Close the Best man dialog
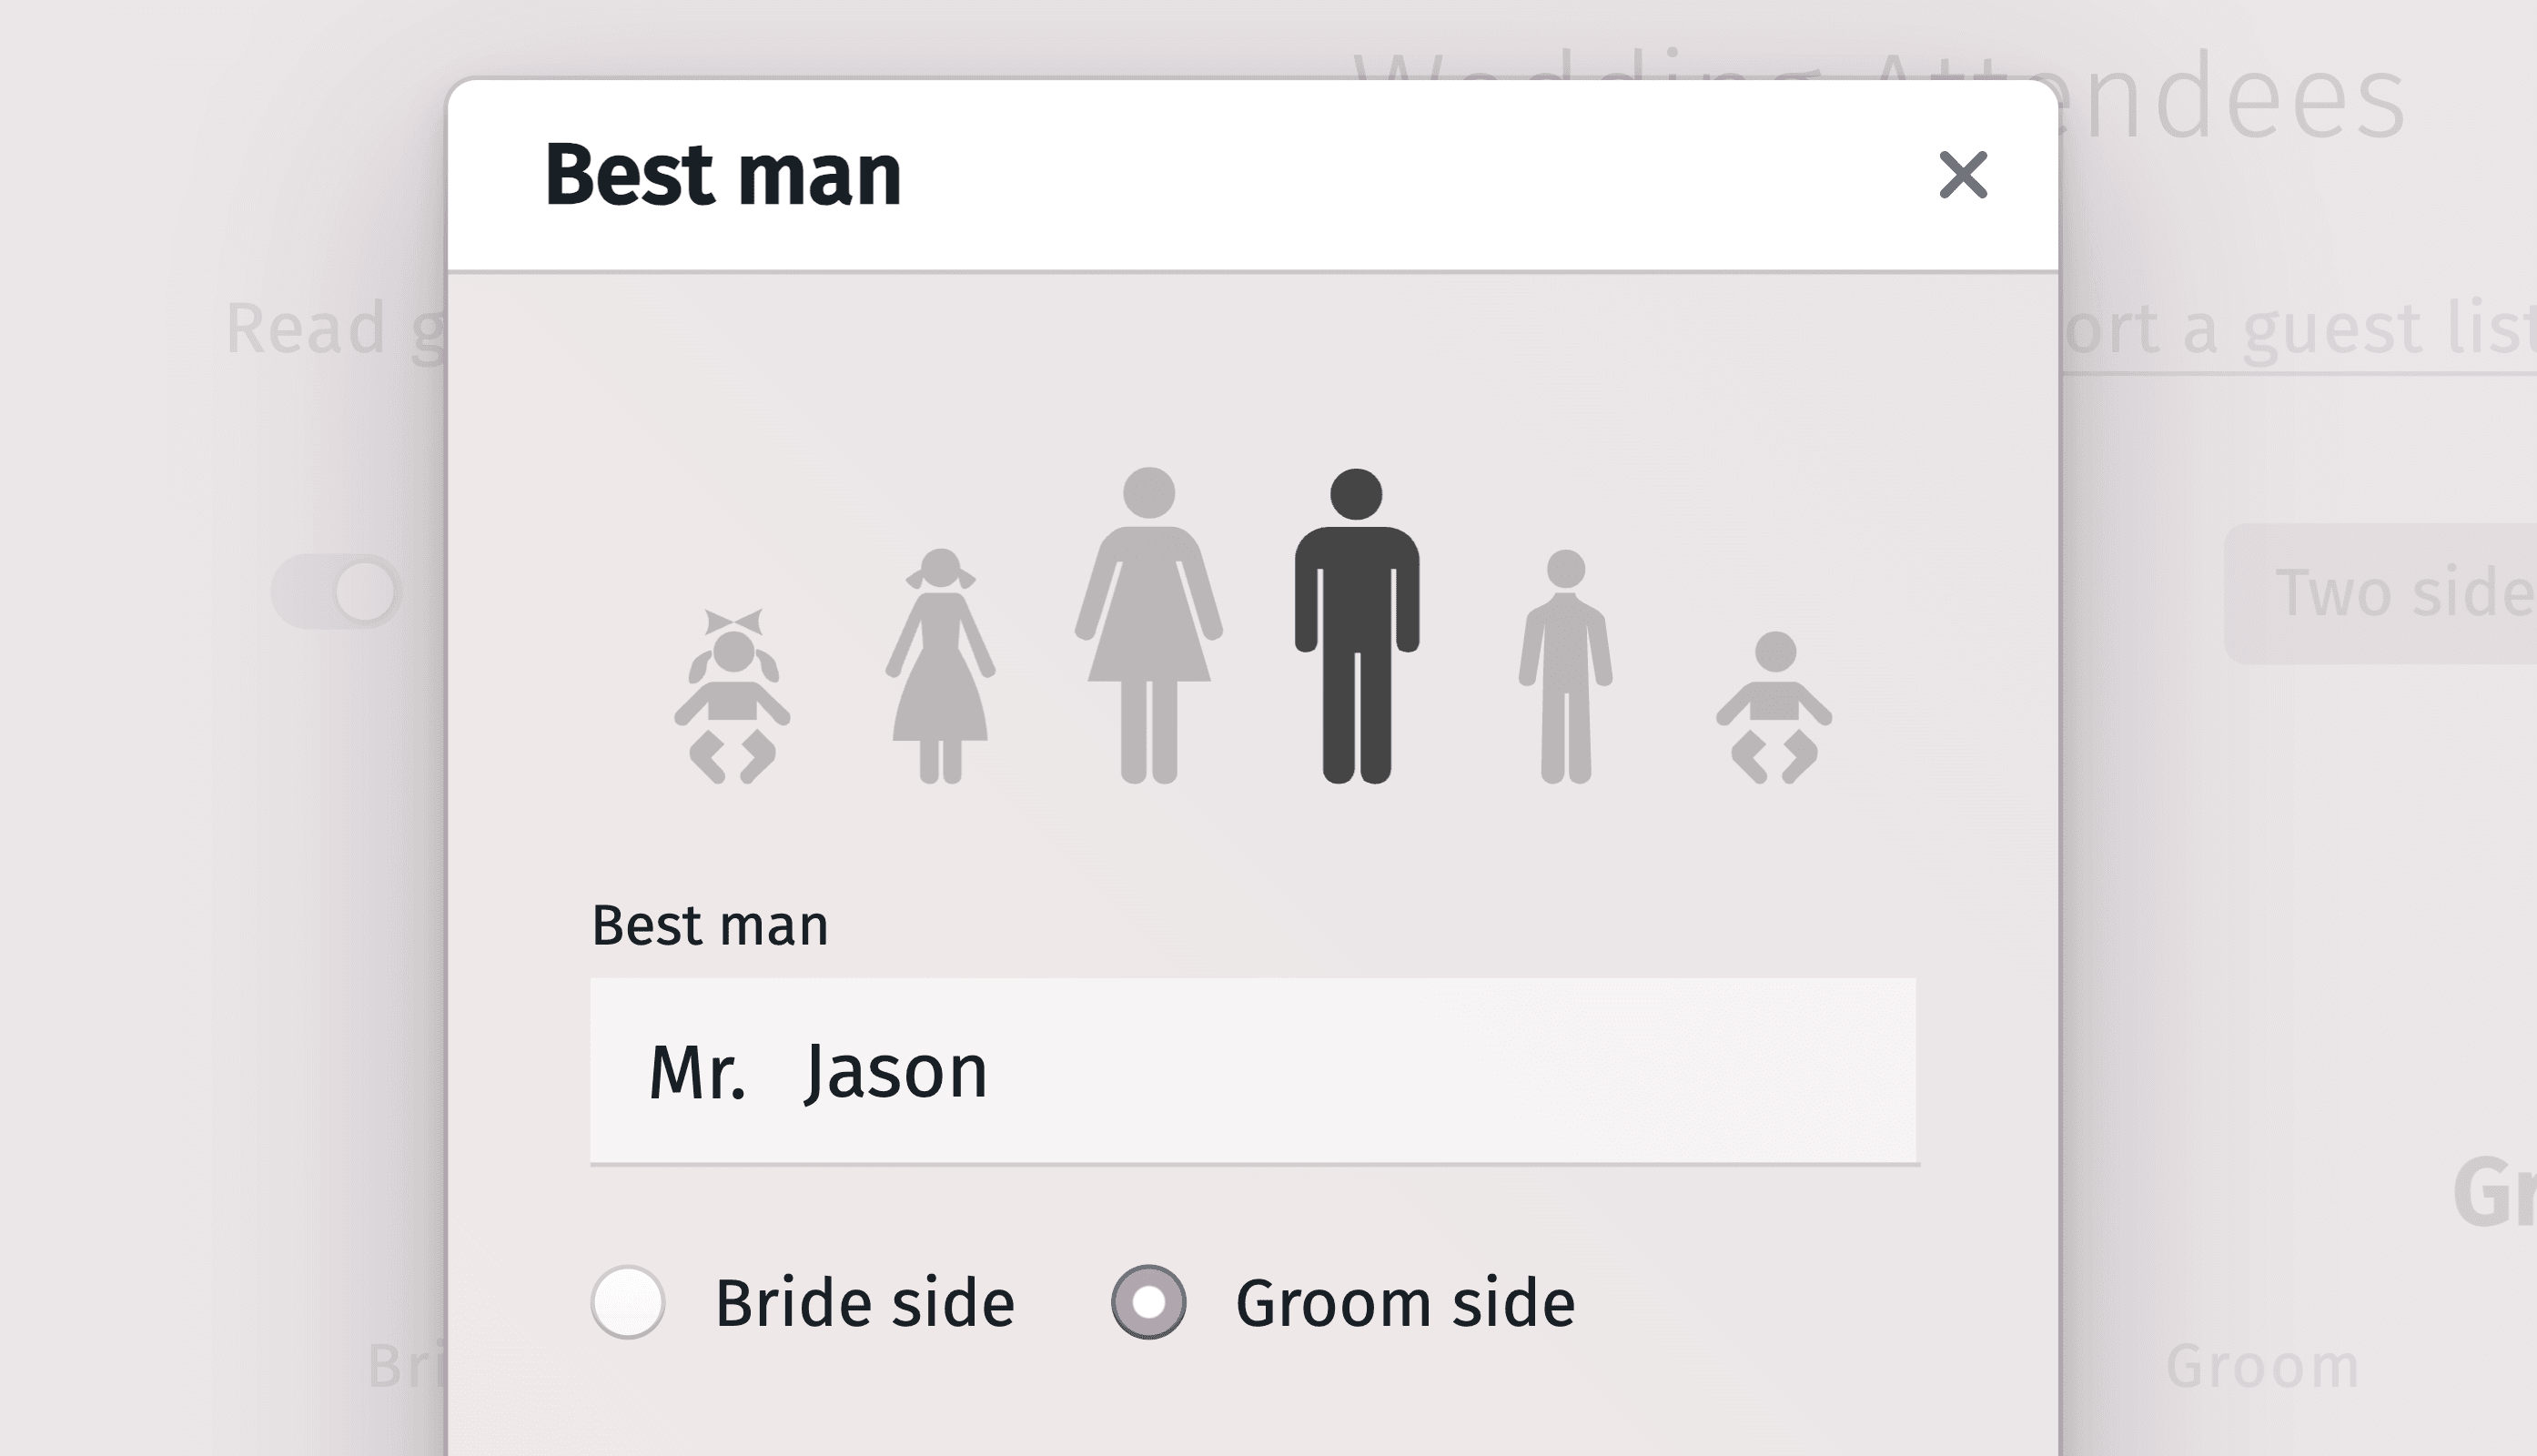Viewport: 2537px width, 1456px height. (x=1962, y=175)
